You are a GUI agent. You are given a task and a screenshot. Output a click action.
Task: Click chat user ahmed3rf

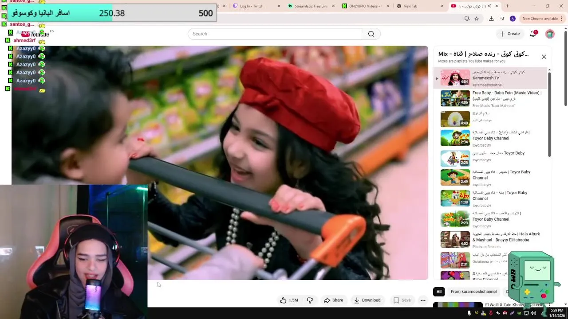coord(24,40)
